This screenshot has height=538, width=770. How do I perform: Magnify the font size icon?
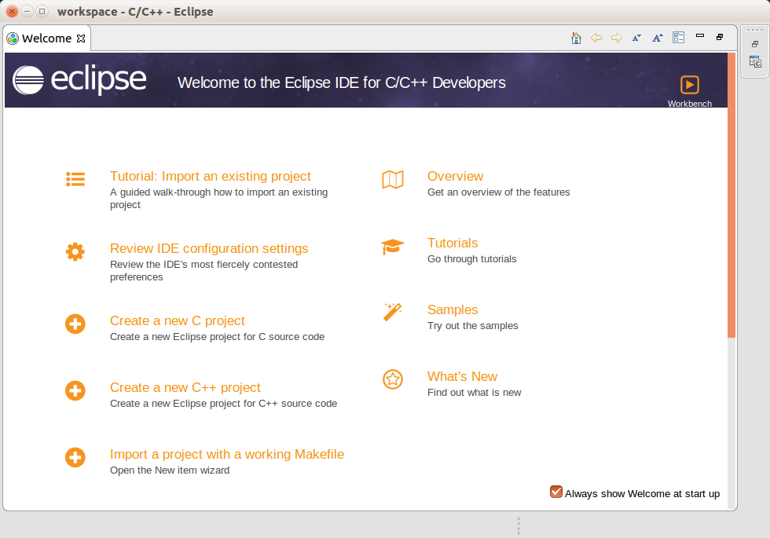tap(658, 38)
